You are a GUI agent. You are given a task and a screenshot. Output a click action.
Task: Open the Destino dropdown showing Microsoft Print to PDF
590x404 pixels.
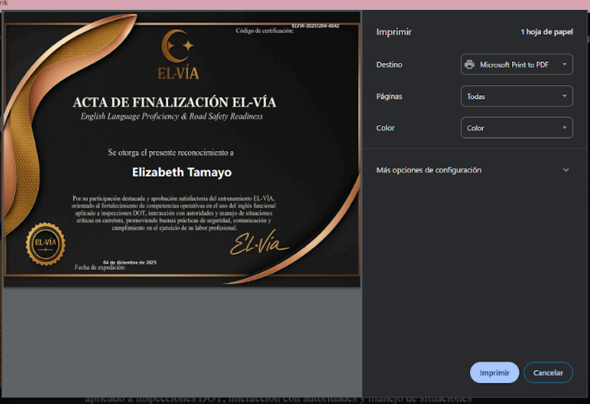pos(516,65)
